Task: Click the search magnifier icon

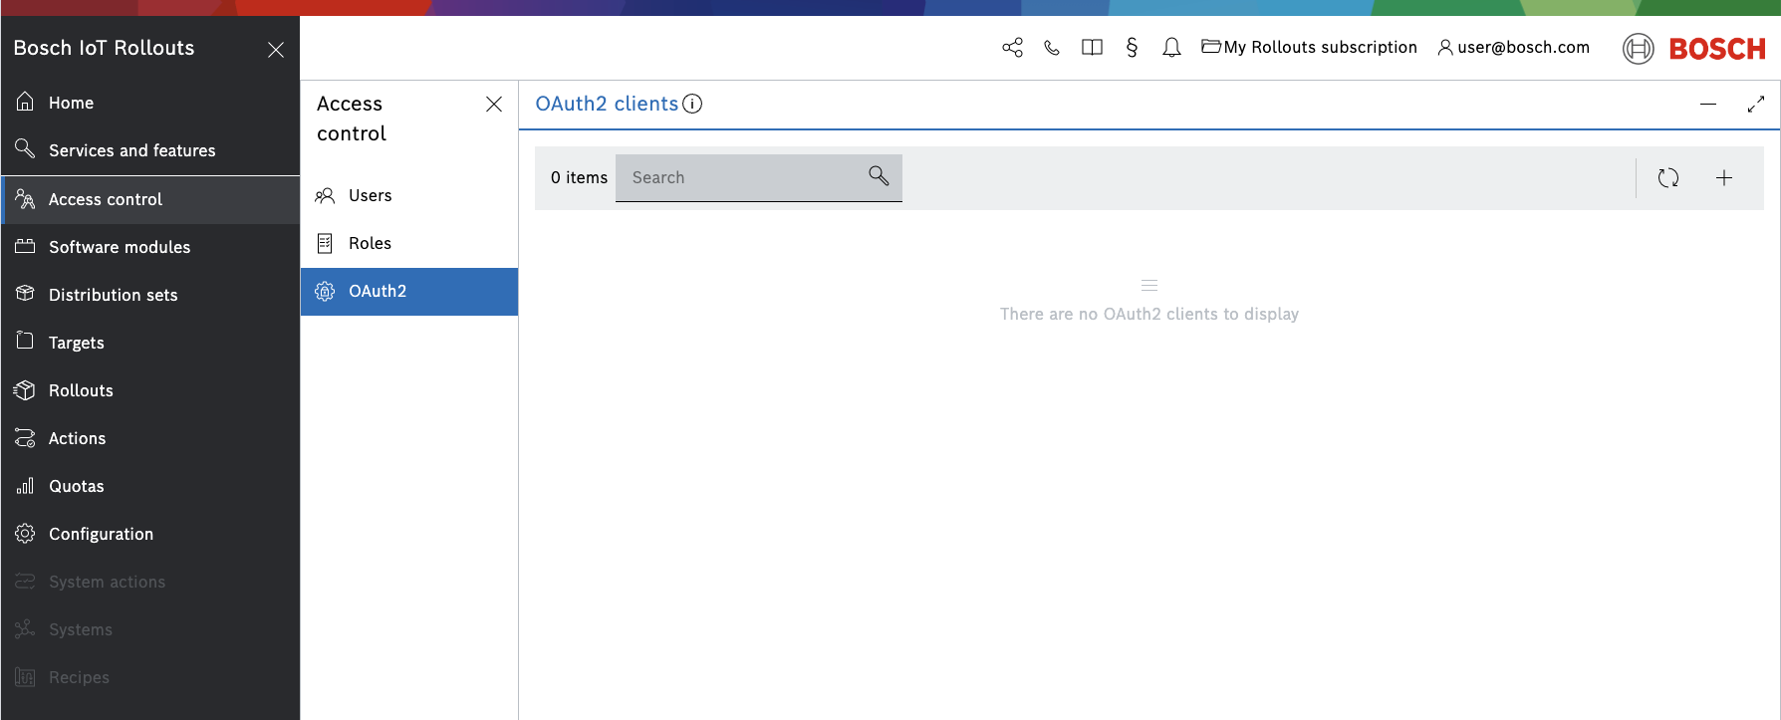Action: (878, 176)
